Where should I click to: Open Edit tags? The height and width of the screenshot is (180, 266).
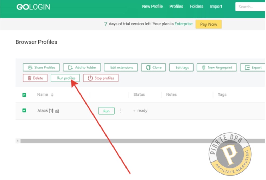coord(181,67)
